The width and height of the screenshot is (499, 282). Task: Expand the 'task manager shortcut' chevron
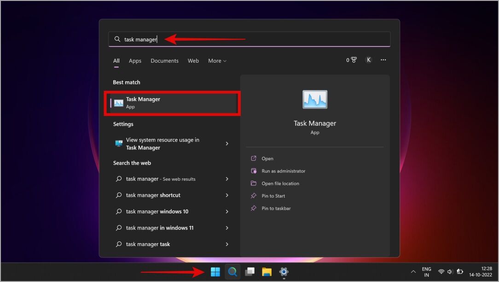[x=227, y=195]
